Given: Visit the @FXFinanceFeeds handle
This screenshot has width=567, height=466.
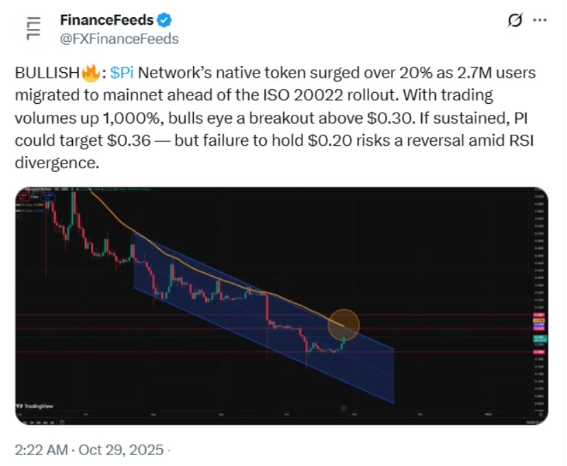Looking at the screenshot, I should 119,38.
